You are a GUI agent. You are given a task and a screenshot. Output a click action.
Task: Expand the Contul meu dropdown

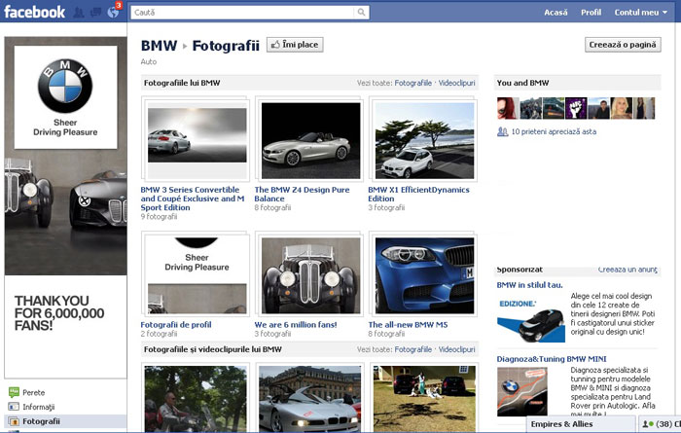pos(640,12)
